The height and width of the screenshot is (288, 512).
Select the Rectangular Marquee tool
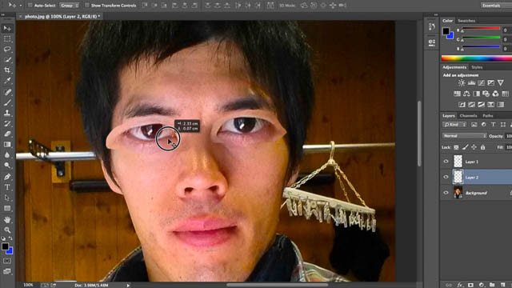tap(7, 39)
